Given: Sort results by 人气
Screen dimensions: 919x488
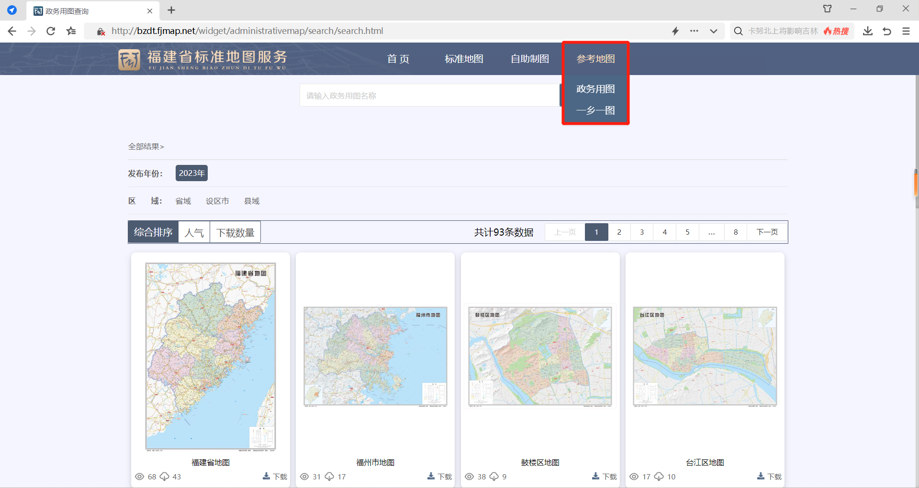Looking at the screenshot, I should 194,232.
